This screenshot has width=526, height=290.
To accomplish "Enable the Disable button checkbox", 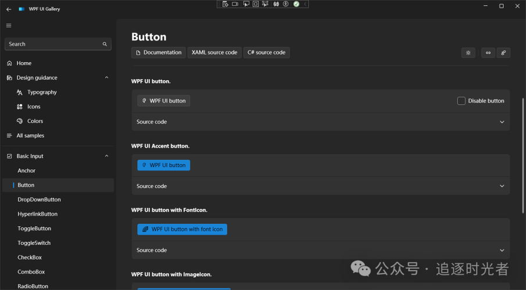I will (461, 101).
